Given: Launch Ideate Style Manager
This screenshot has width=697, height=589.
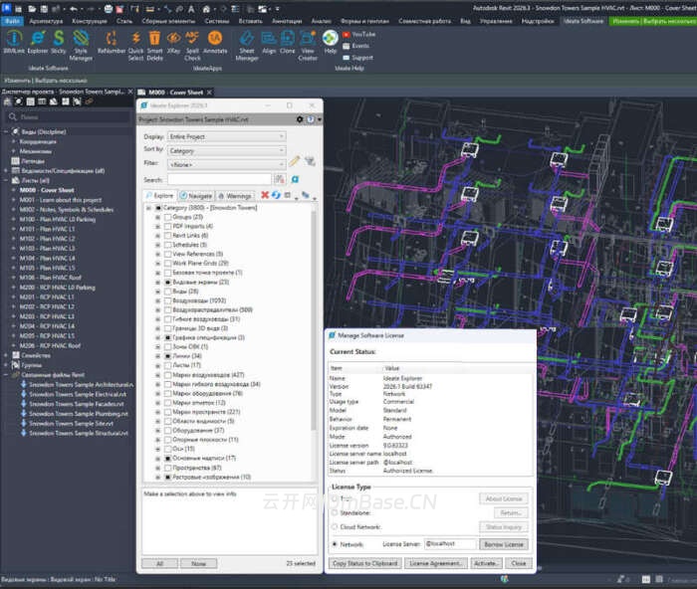Looking at the screenshot, I should click(x=81, y=45).
